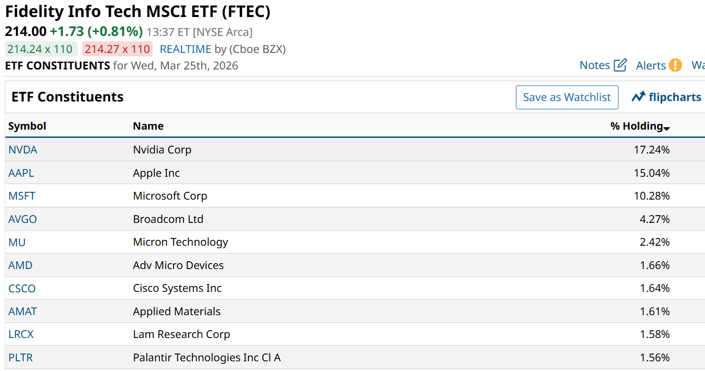Click the Notes pencil edit icon
Viewport: 705px width, 371px height.
(x=620, y=65)
